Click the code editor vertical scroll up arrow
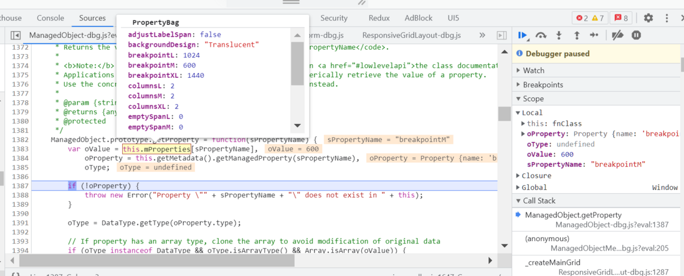 coord(504,52)
